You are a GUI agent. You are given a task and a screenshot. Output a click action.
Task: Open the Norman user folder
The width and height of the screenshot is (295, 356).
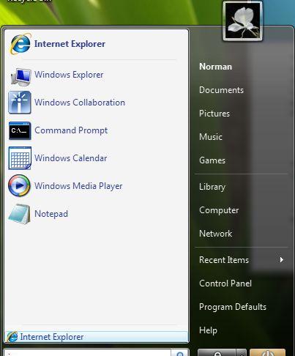click(215, 67)
